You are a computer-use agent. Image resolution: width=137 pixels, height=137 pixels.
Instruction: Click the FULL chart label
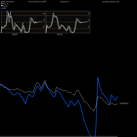tap(60, 35)
